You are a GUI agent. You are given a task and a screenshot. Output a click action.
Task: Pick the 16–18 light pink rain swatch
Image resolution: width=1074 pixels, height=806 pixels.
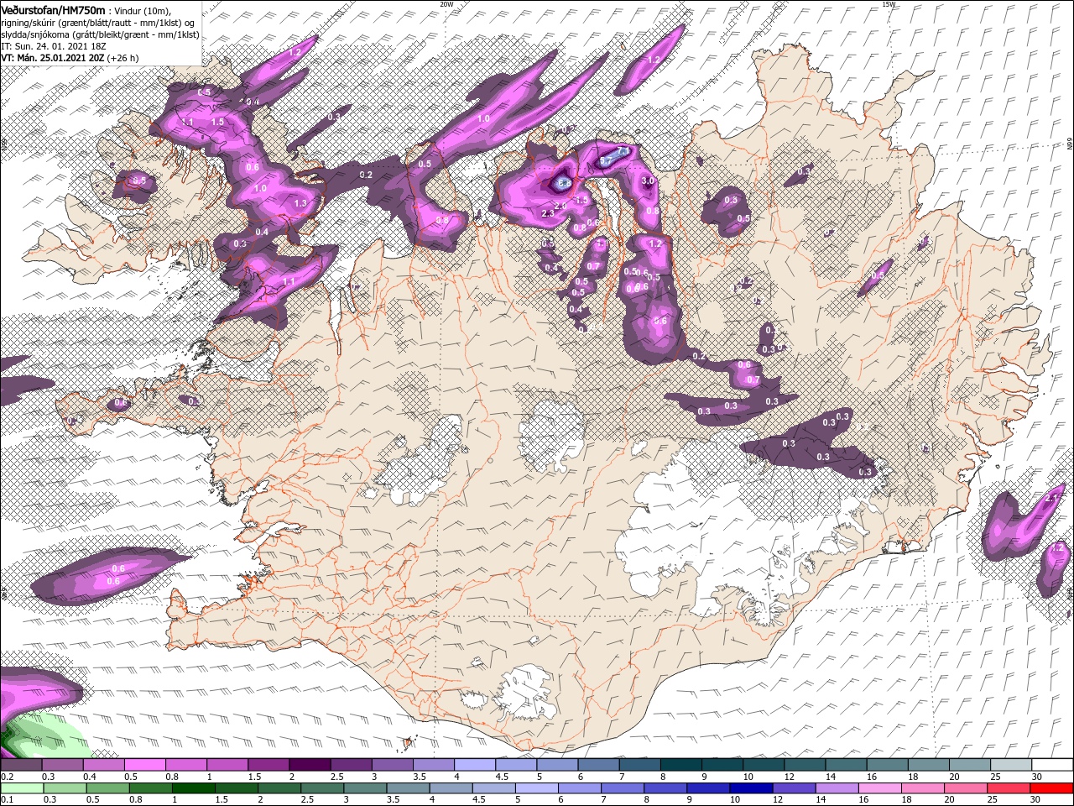pos(879,788)
